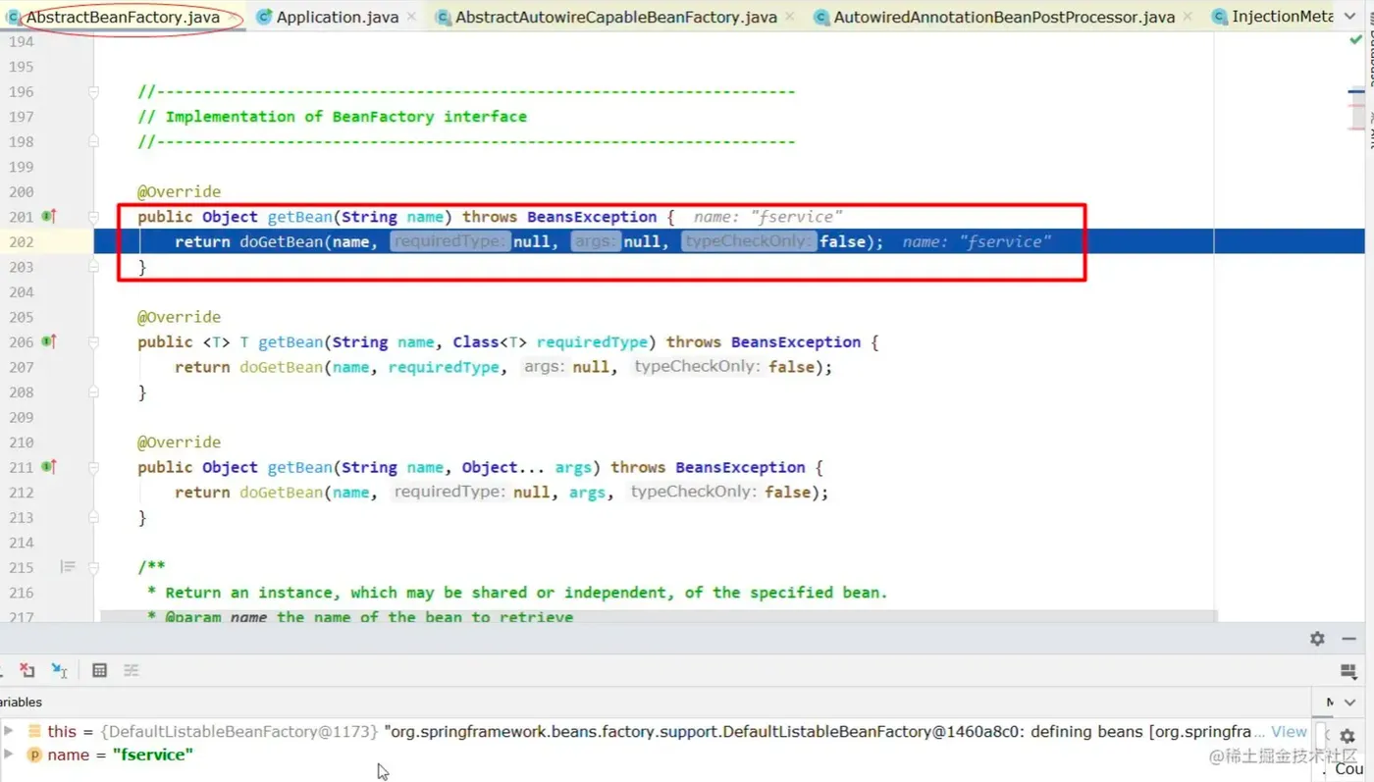Screen dimensions: 1374x782
Task: Expand the 'this' variable node
Action: (9, 731)
